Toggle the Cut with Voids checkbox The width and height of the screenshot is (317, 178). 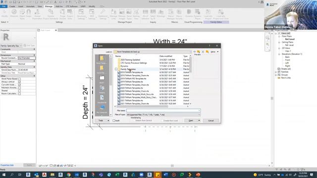pyautogui.click(x=20, y=85)
